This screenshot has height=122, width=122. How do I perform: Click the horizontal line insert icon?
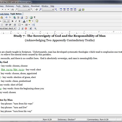(x=33, y=25)
